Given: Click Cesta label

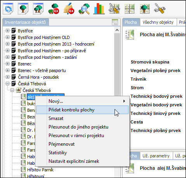Looking at the screenshot, I should pyautogui.click(x=137, y=122).
